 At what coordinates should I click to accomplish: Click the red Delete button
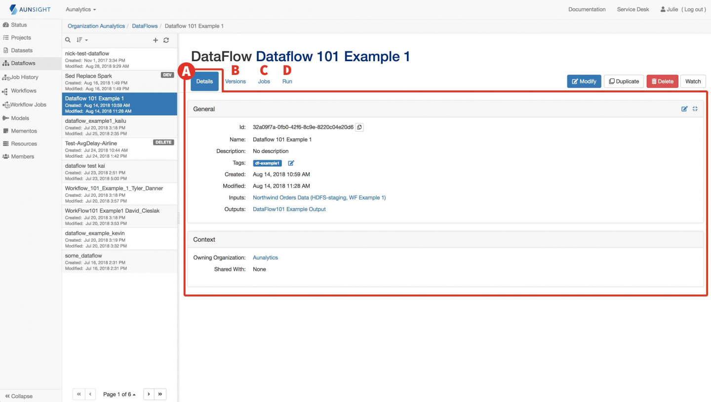pos(662,81)
